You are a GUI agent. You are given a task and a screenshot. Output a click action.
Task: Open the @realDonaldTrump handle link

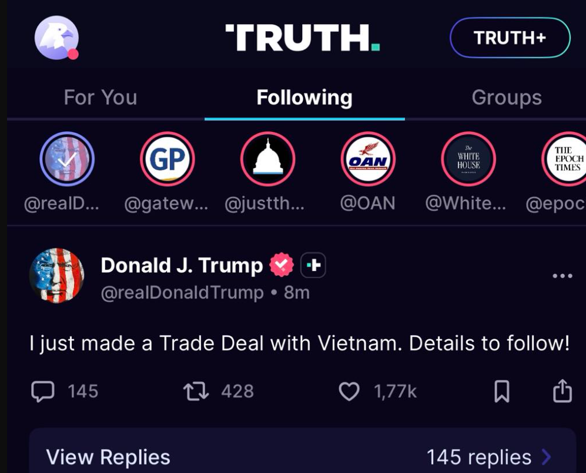pyautogui.click(x=182, y=292)
